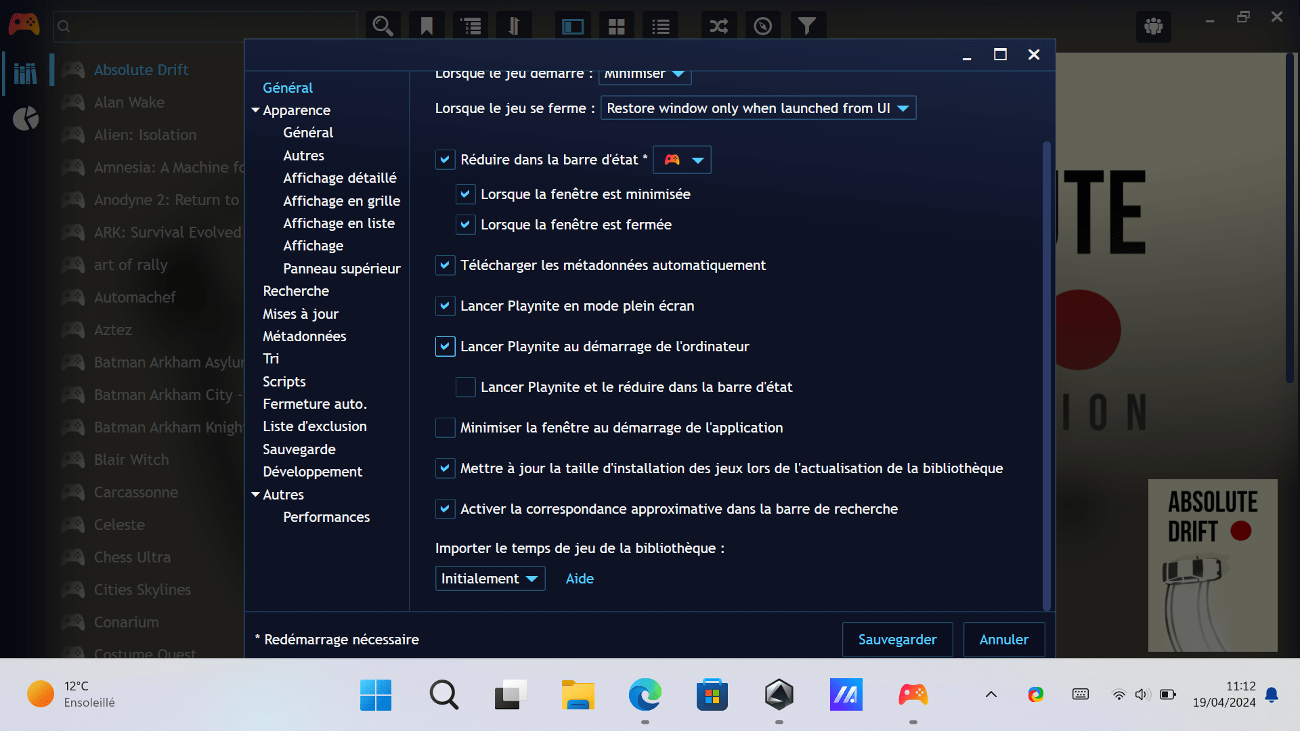Switch to grid view icon

(617, 26)
